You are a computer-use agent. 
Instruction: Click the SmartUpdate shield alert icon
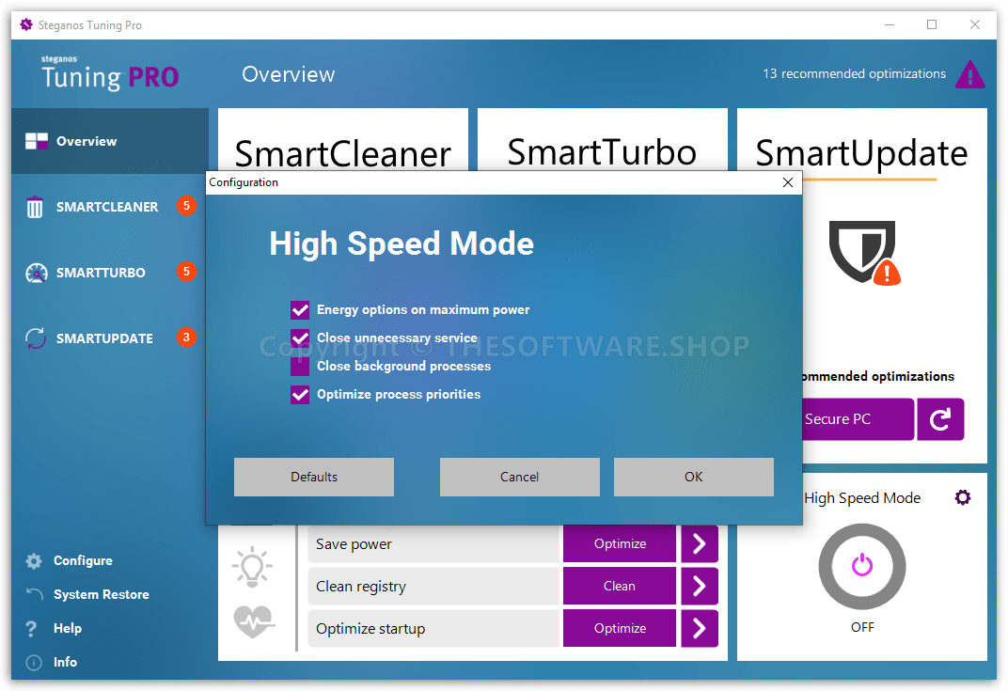point(863,253)
